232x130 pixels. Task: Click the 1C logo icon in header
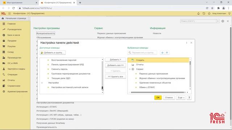pos(4,13)
